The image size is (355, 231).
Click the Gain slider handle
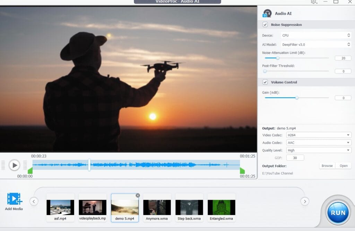(297, 98)
